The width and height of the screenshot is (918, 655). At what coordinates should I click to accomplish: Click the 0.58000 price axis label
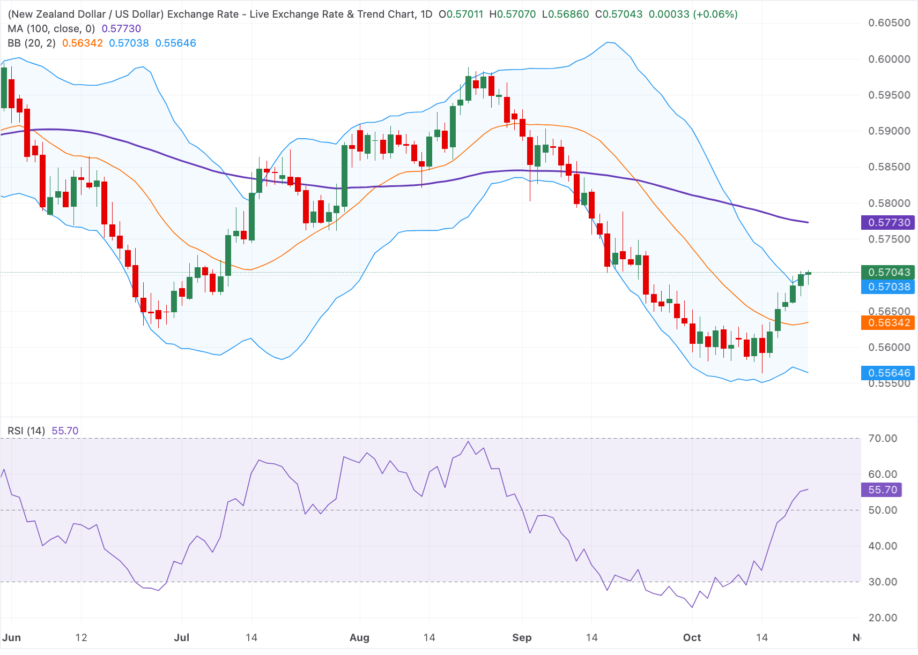pyautogui.click(x=889, y=203)
